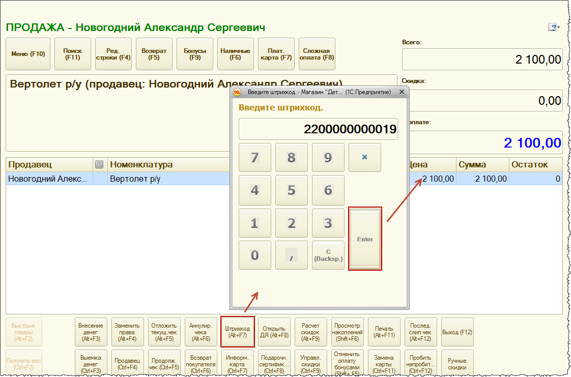Click Быстрые товары (Alt+F2)
Image resolution: width=571 pixels, height=377 pixels.
24,332
